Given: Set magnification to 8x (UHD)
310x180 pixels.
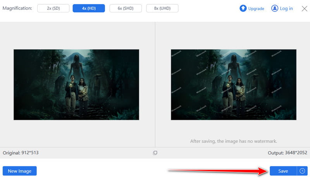Looking at the screenshot, I should [162, 8].
